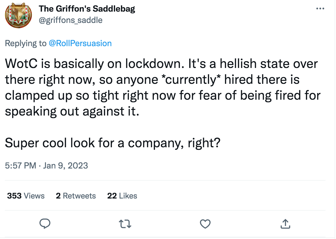The width and height of the screenshot is (336, 239).
Task: Open the share tweet icon
Action: click(285, 224)
